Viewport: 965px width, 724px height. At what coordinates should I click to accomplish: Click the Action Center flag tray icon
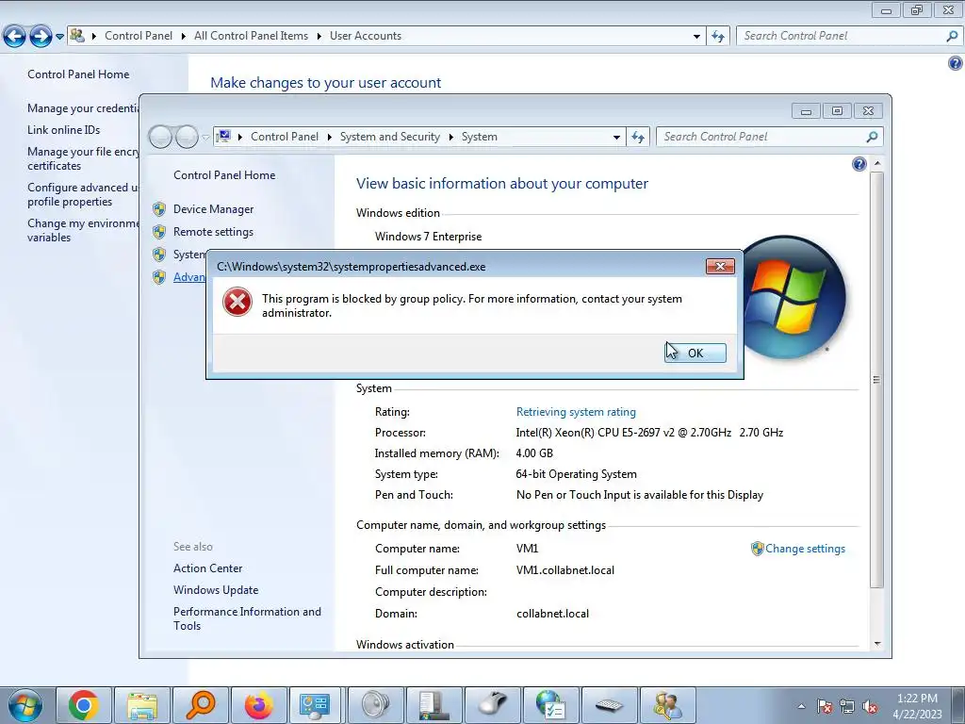click(x=825, y=707)
